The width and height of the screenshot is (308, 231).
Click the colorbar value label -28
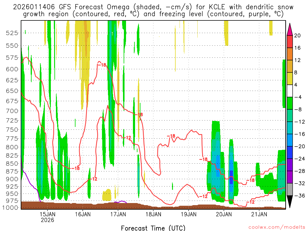coord(300,171)
